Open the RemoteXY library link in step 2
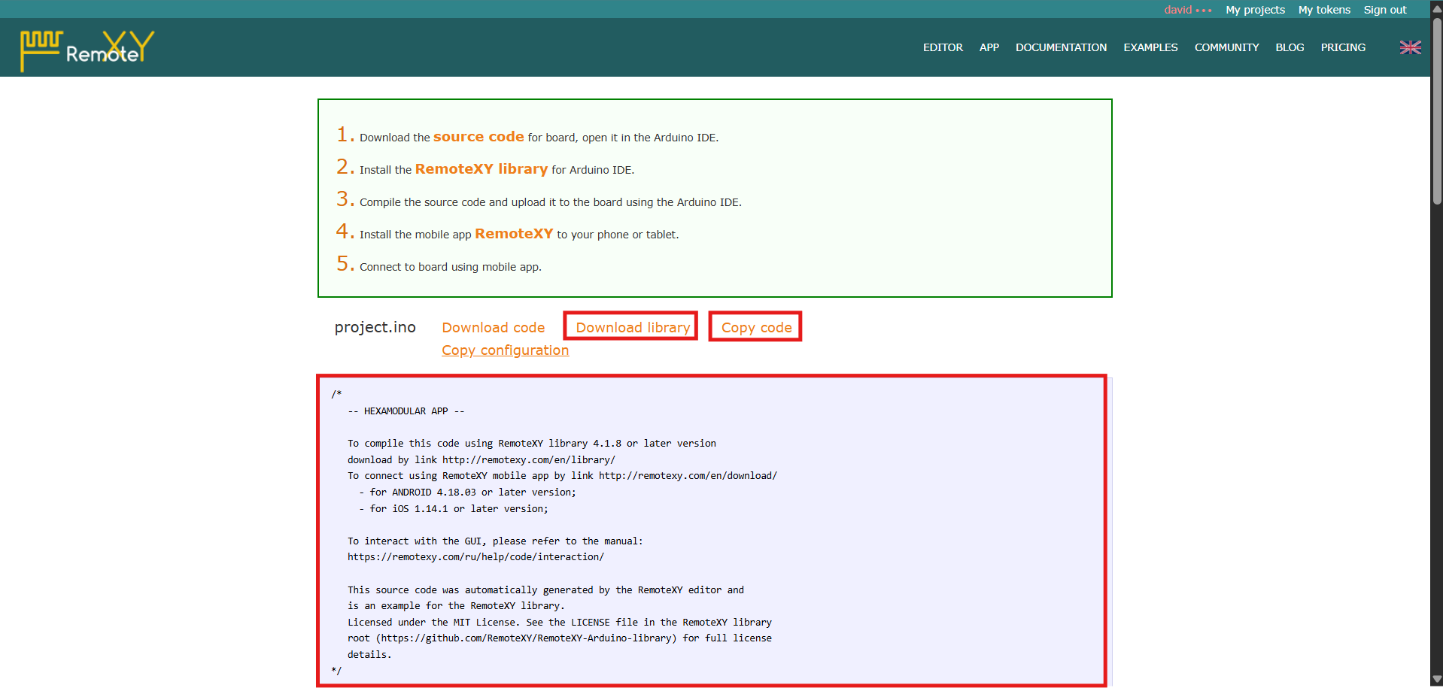1443x688 pixels. (482, 169)
